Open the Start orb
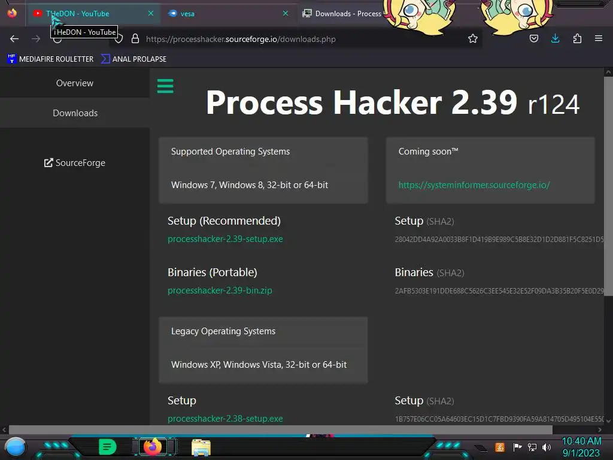 pyautogui.click(x=16, y=447)
